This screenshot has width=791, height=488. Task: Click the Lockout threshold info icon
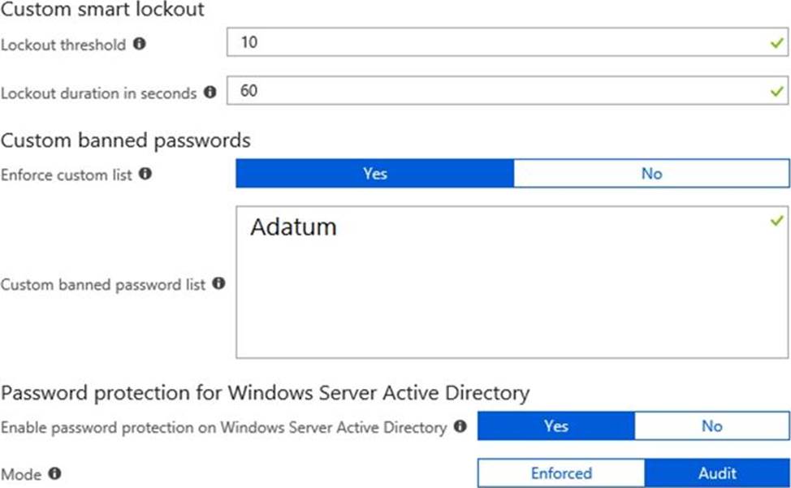139,45
